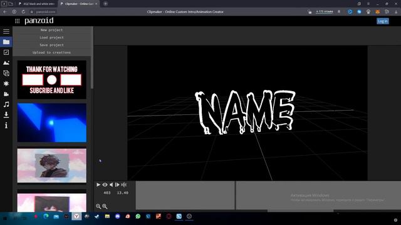The width and height of the screenshot is (401, 225).
Task: Bookmark this page icon
Action: pyautogui.click(x=339, y=12)
